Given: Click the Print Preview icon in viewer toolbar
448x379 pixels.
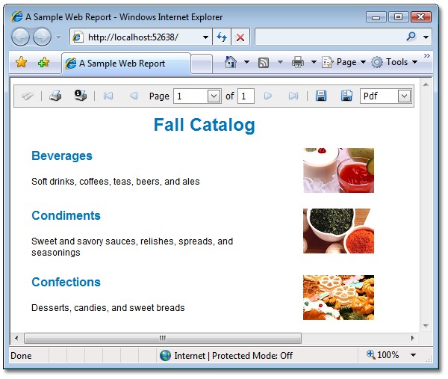Looking at the screenshot, I should [x=80, y=96].
